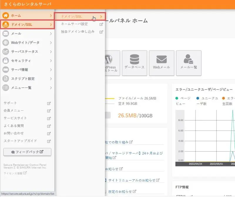Click the セキュリティ padlock icon

[6, 60]
